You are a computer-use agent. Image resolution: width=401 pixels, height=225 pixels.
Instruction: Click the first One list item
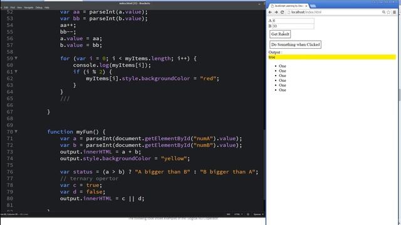(283, 66)
